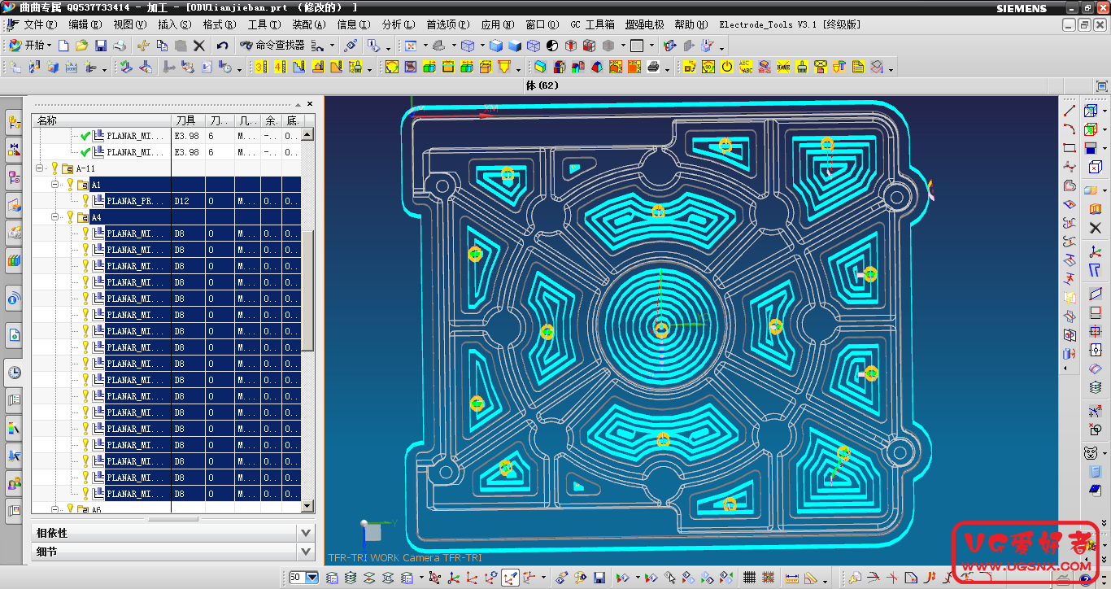Open the 分析(L) menu
1111x589 pixels.
pos(399,24)
